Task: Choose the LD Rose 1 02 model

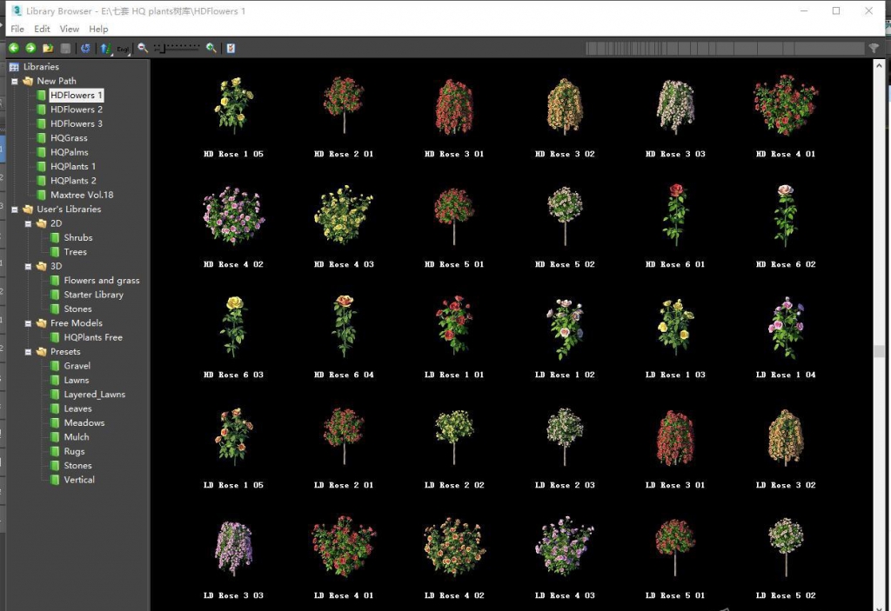Action: point(565,328)
